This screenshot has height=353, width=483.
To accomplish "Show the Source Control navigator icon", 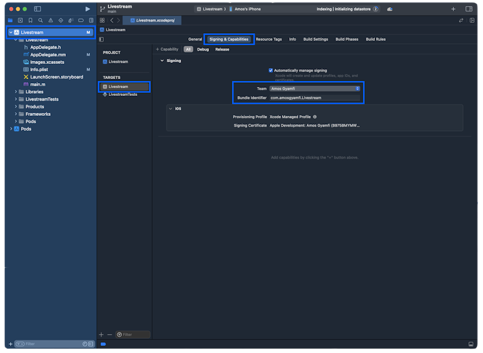I will coord(20,20).
